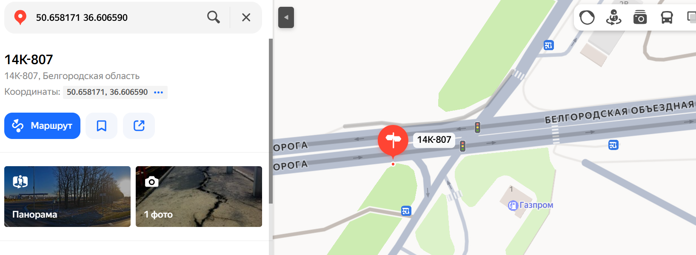Open the more coordinates options dots
Image resolution: width=696 pixels, height=255 pixels.
click(x=158, y=92)
